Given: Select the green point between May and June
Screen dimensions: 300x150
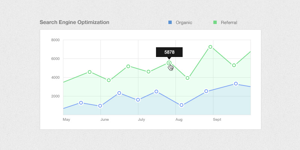Looking at the screenshot, I should (x=90, y=72).
